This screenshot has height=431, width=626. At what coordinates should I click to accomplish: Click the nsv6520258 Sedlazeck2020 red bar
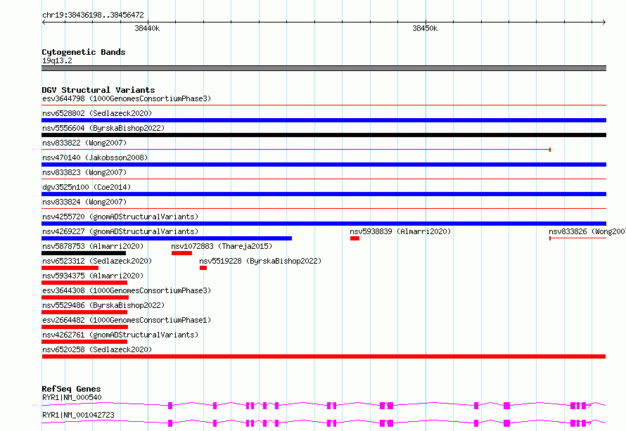tap(324, 356)
